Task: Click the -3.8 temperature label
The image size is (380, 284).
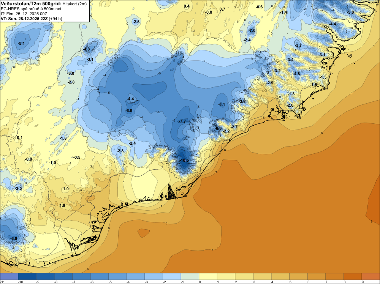Action: [x=242, y=101]
